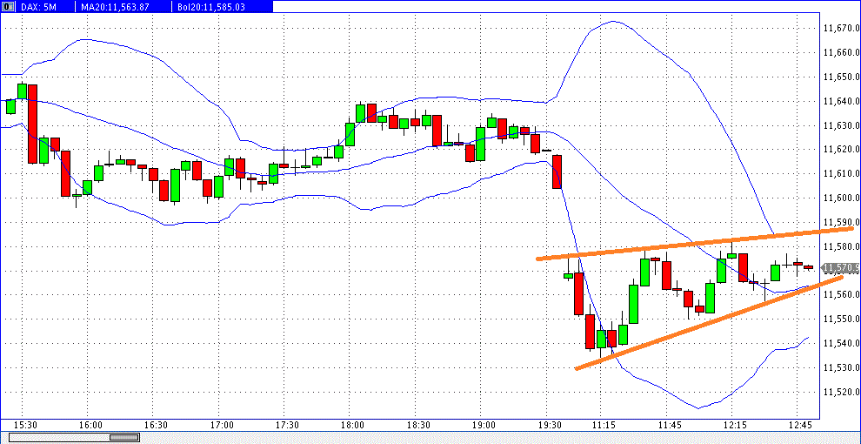Click the 11,660.0 price axis label
The width and height of the screenshot is (861, 444).
[841, 53]
